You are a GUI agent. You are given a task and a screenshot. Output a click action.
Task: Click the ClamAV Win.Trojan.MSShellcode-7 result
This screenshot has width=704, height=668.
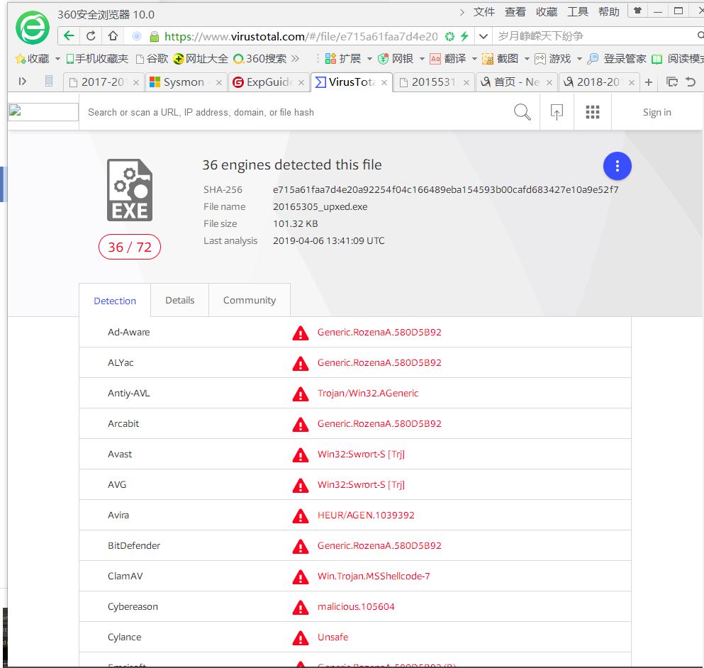[374, 576]
